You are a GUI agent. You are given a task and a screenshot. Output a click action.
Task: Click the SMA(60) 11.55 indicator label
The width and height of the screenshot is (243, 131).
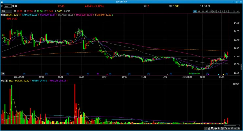(66, 15)
